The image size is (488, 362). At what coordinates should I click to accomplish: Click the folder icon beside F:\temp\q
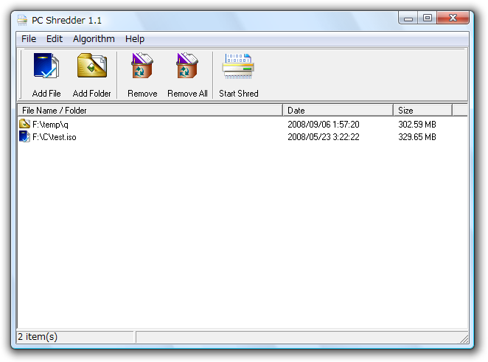(x=24, y=124)
